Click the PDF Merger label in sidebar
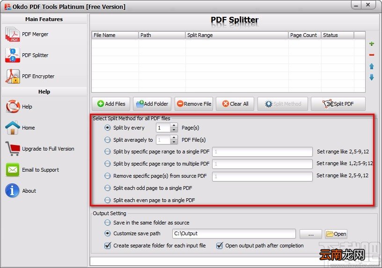This screenshot has height=268, width=382. pos(35,34)
